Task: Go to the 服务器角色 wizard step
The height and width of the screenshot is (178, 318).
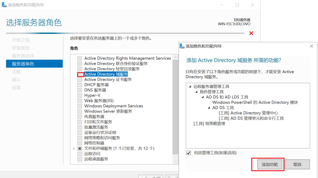Action: click(x=23, y=64)
